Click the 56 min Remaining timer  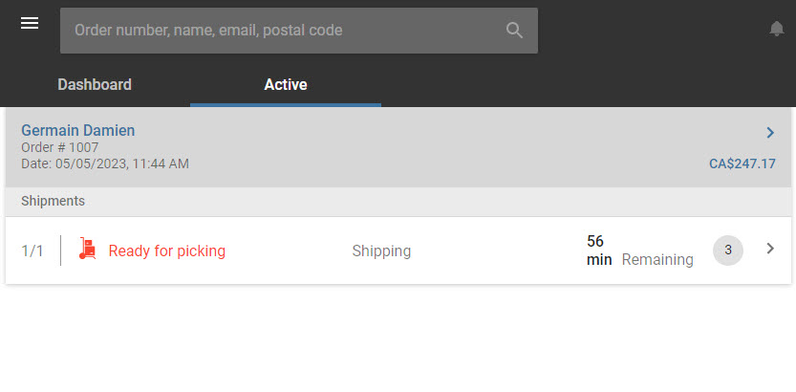click(x=639, y=250)
